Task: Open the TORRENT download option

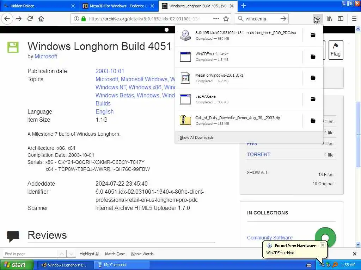Action: pos(258,154)
